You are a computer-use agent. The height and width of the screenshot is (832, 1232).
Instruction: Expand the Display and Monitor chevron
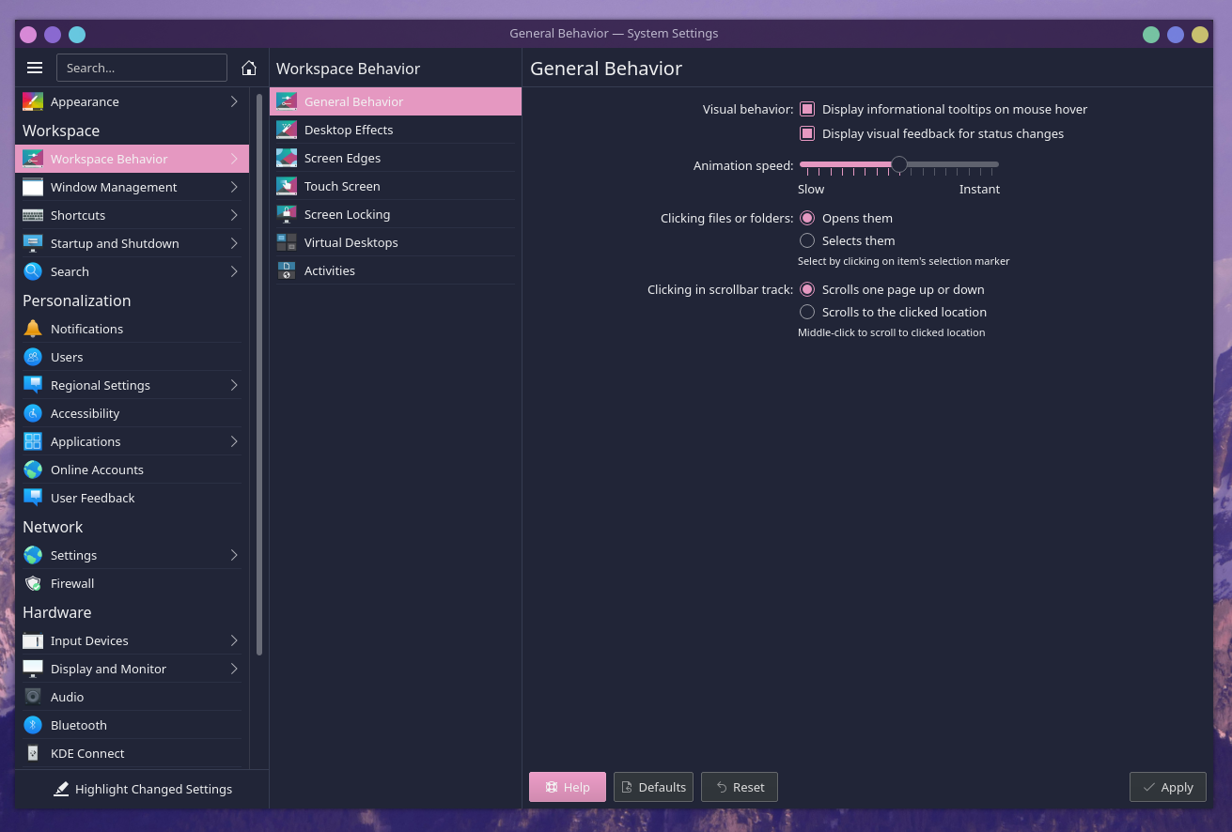point(234,669)
